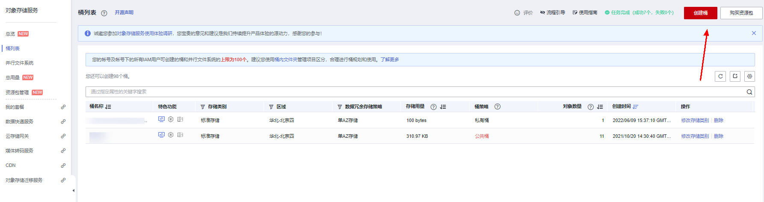Screen dimensions: 764x202
Task: Sort by 存储用量 column
Action: [x=443, y=107]
